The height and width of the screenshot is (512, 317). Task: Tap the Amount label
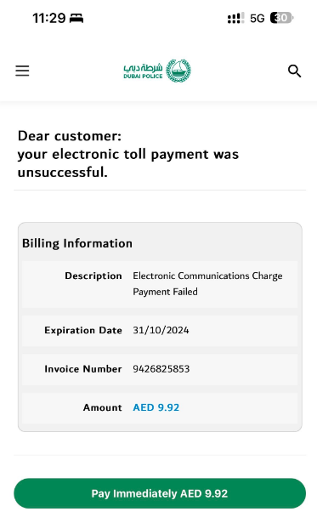(x=102, y=407)
